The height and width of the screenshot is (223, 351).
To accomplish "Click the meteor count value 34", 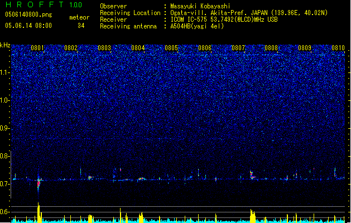I will coord(81,26).
